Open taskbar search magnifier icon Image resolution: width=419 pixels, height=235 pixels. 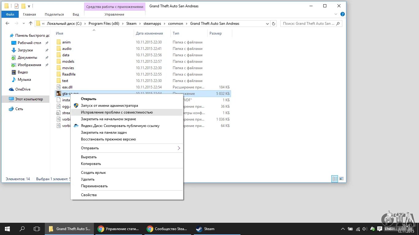22,229
